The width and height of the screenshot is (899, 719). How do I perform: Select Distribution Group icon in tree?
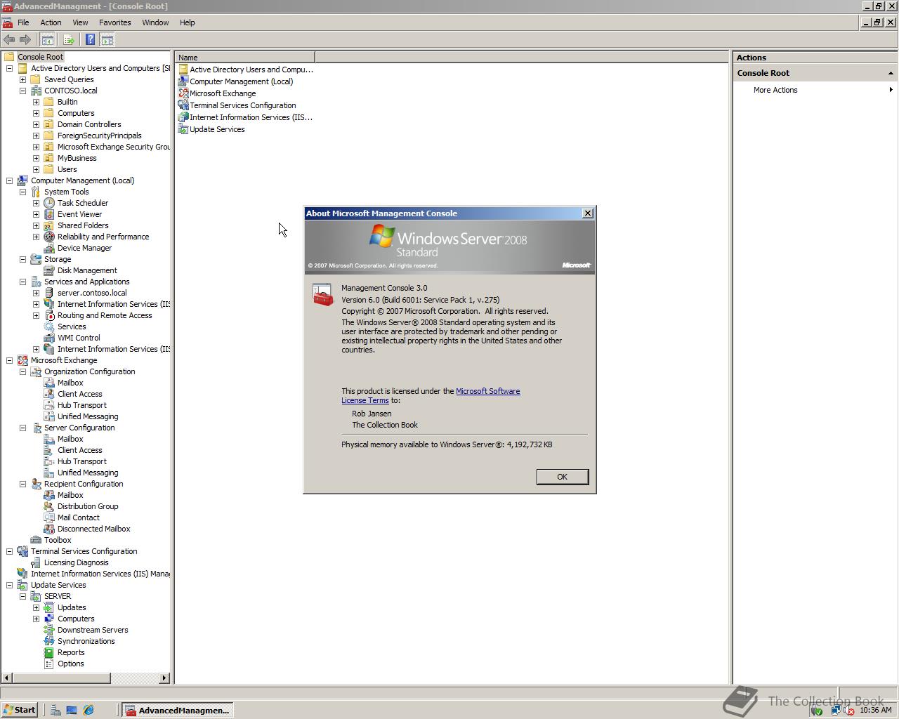(x=49, y=506)
